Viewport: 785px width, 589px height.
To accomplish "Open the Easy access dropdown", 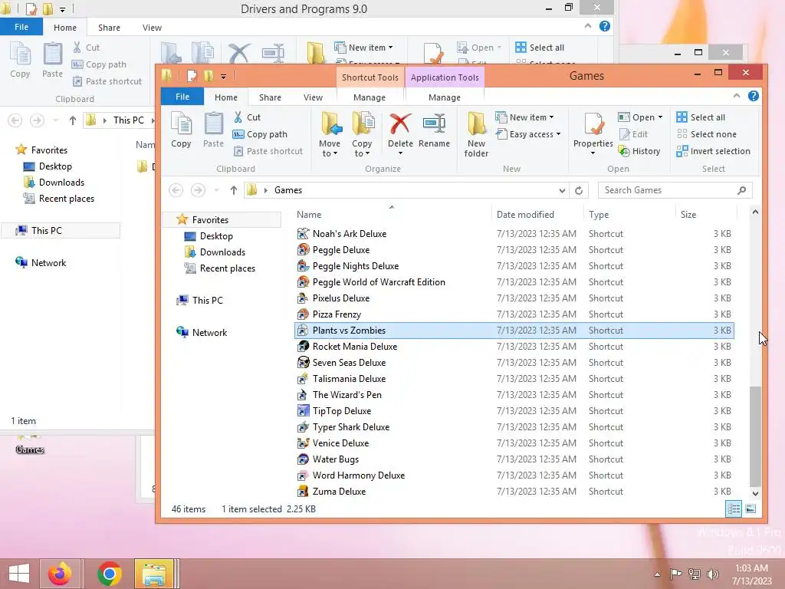I will tap(528, 134).
